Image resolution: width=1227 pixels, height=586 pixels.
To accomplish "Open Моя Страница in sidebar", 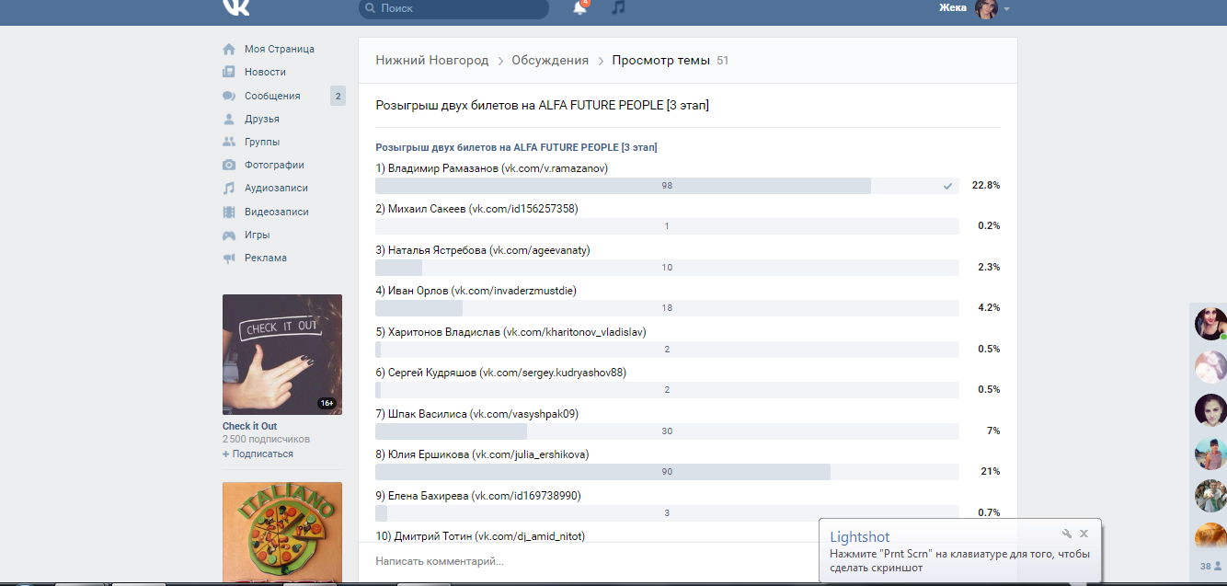I will pos(280,49).
